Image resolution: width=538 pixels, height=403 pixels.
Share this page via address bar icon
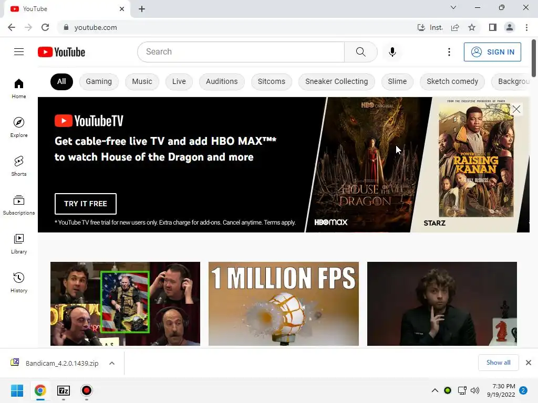pos(455,27)
